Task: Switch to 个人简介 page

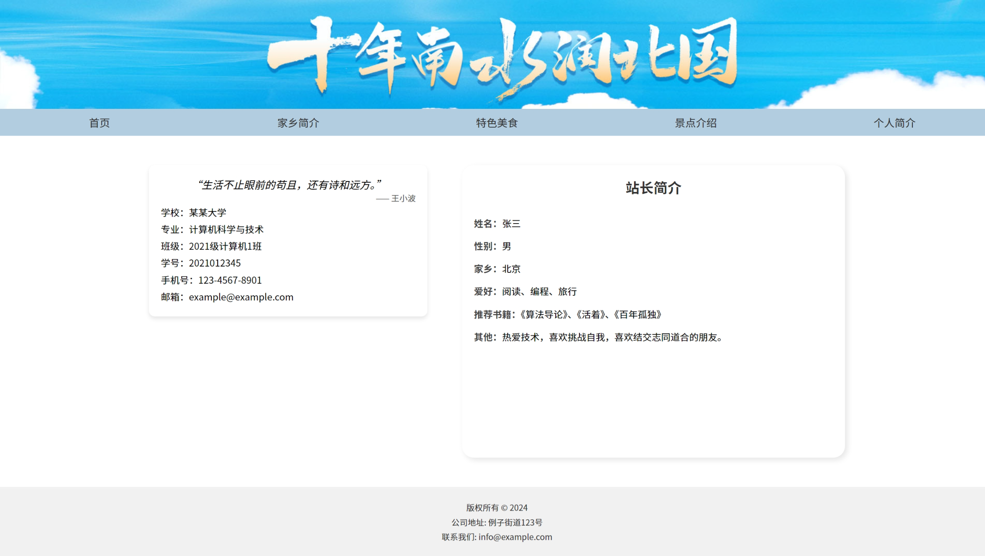Action: 894,123
